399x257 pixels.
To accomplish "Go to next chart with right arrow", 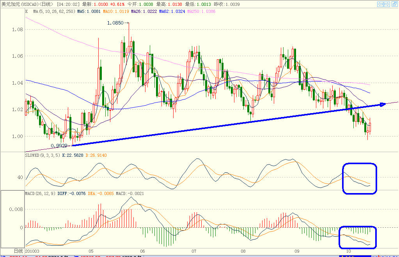I will tap(387, 4).
